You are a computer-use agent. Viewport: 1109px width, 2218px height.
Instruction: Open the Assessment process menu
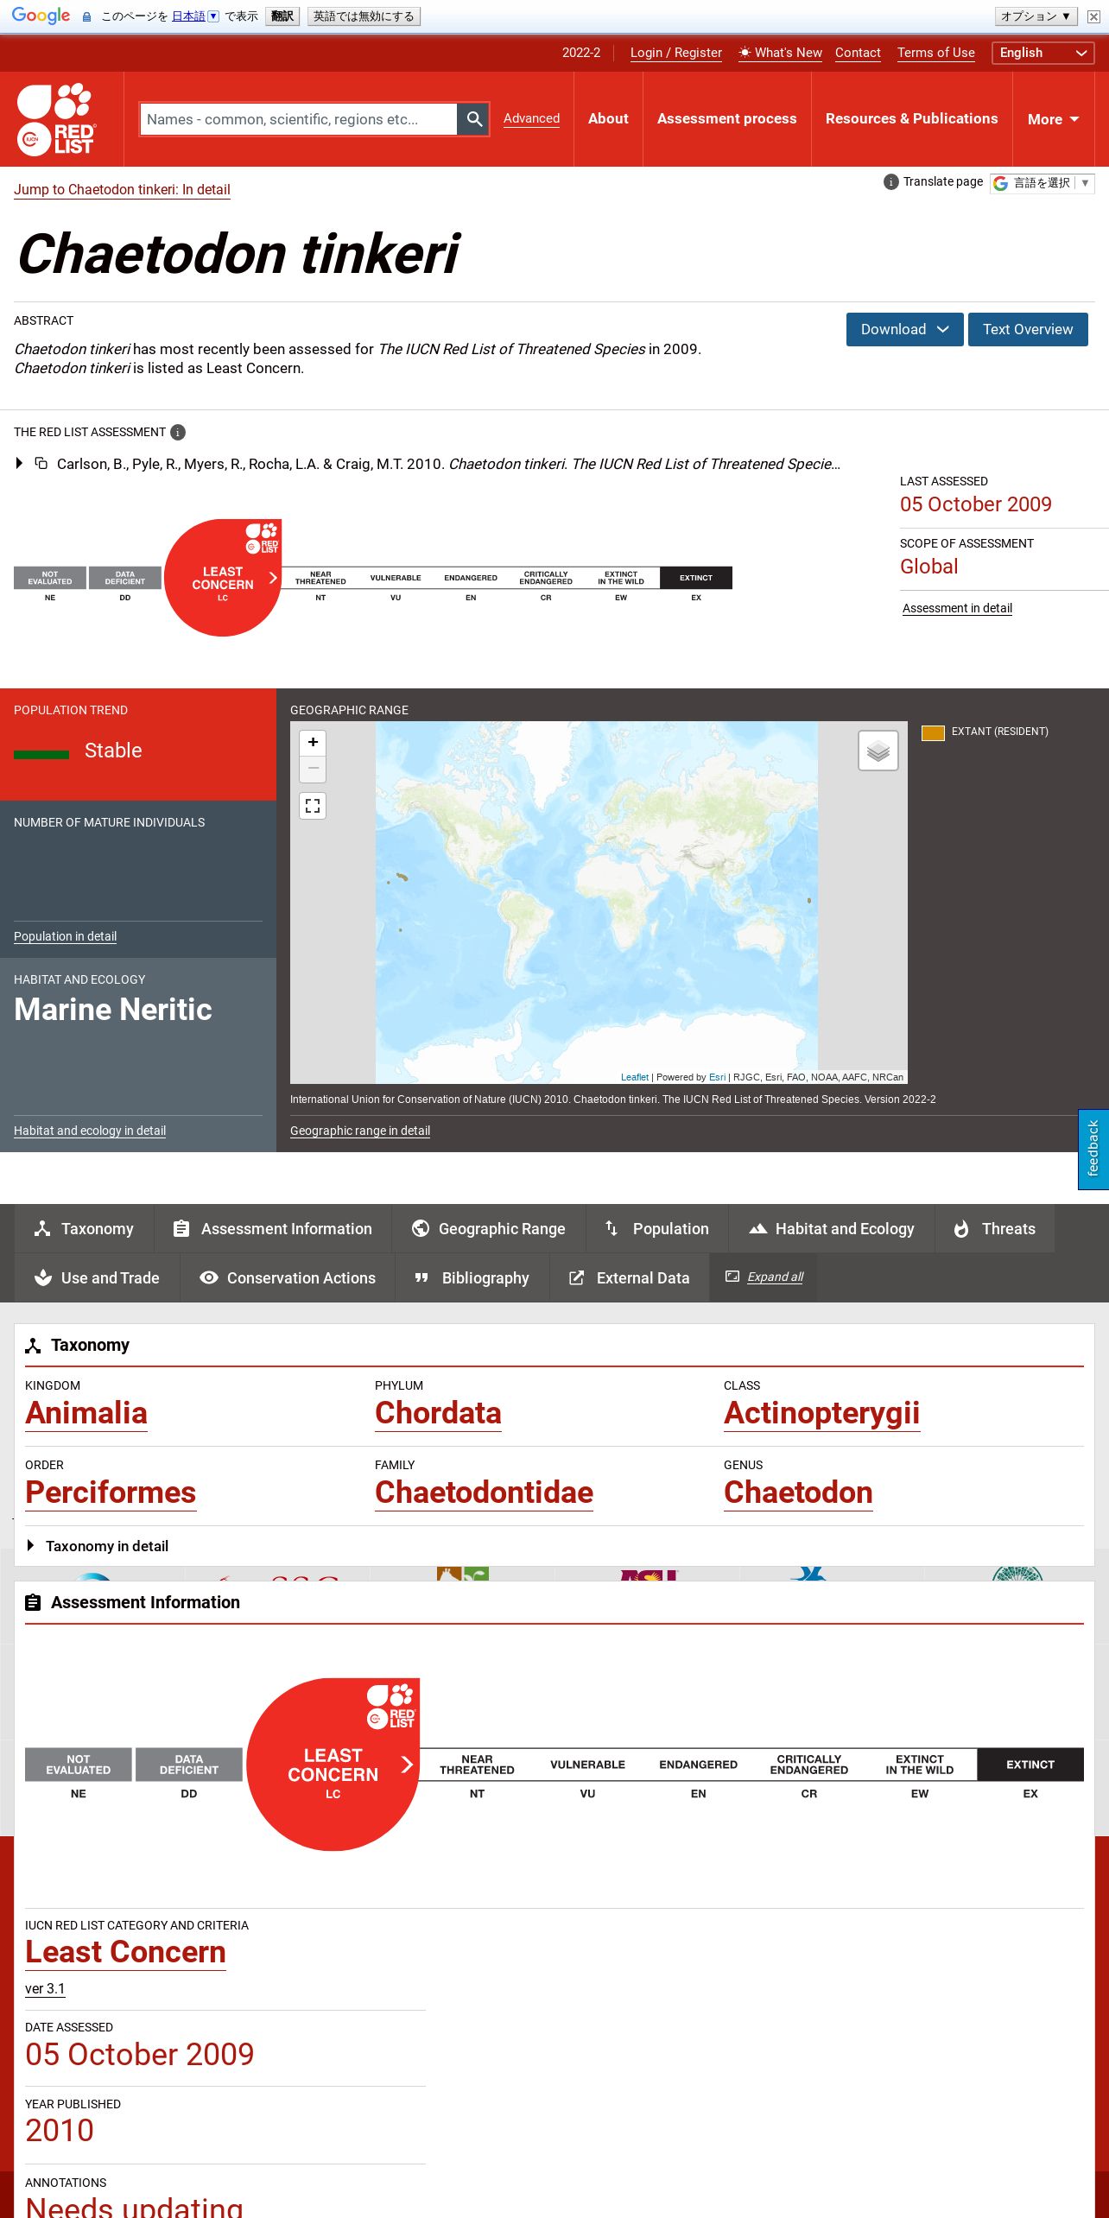click(x=726, y=119)
